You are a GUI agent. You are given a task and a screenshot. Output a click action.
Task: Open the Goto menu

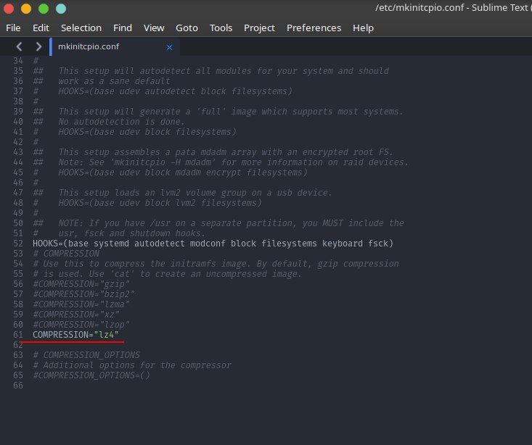[187, 28]
